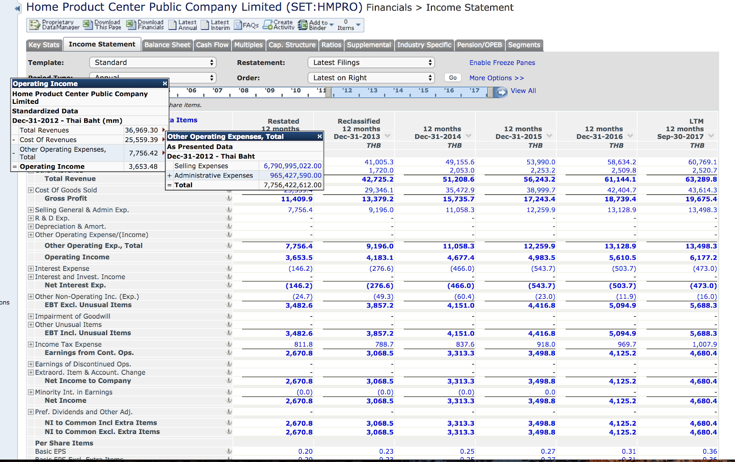735x462 pixels.
Task: Switch to the Balance Sheet tab
Action: point(167,45)
